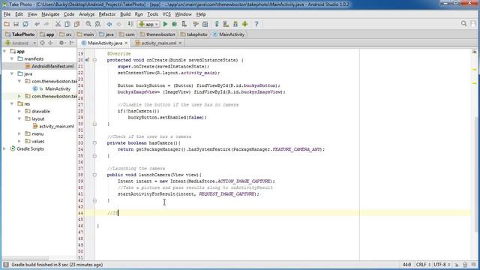Click the Copy icon in toolbar
The image size is (480, 270).
pos(67,24)
